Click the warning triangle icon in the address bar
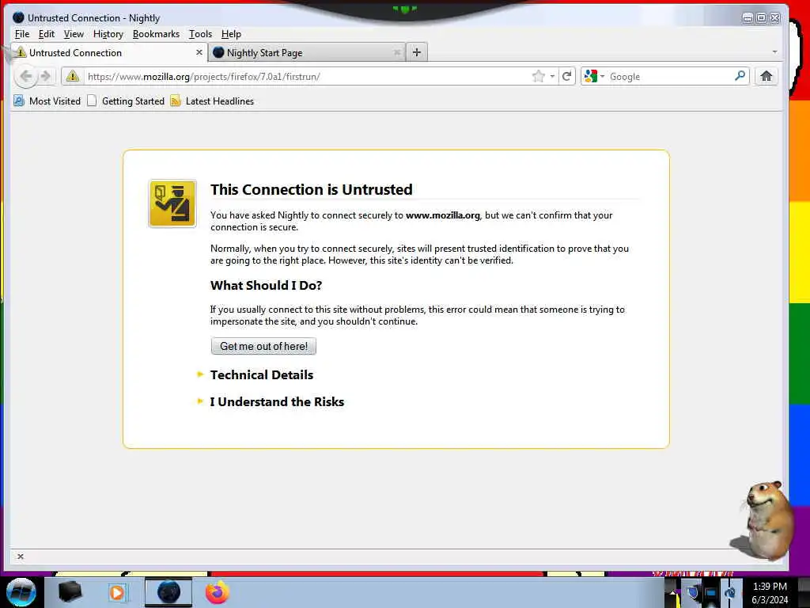This screenshot has height=608, width=810. [x=73, y=77]
